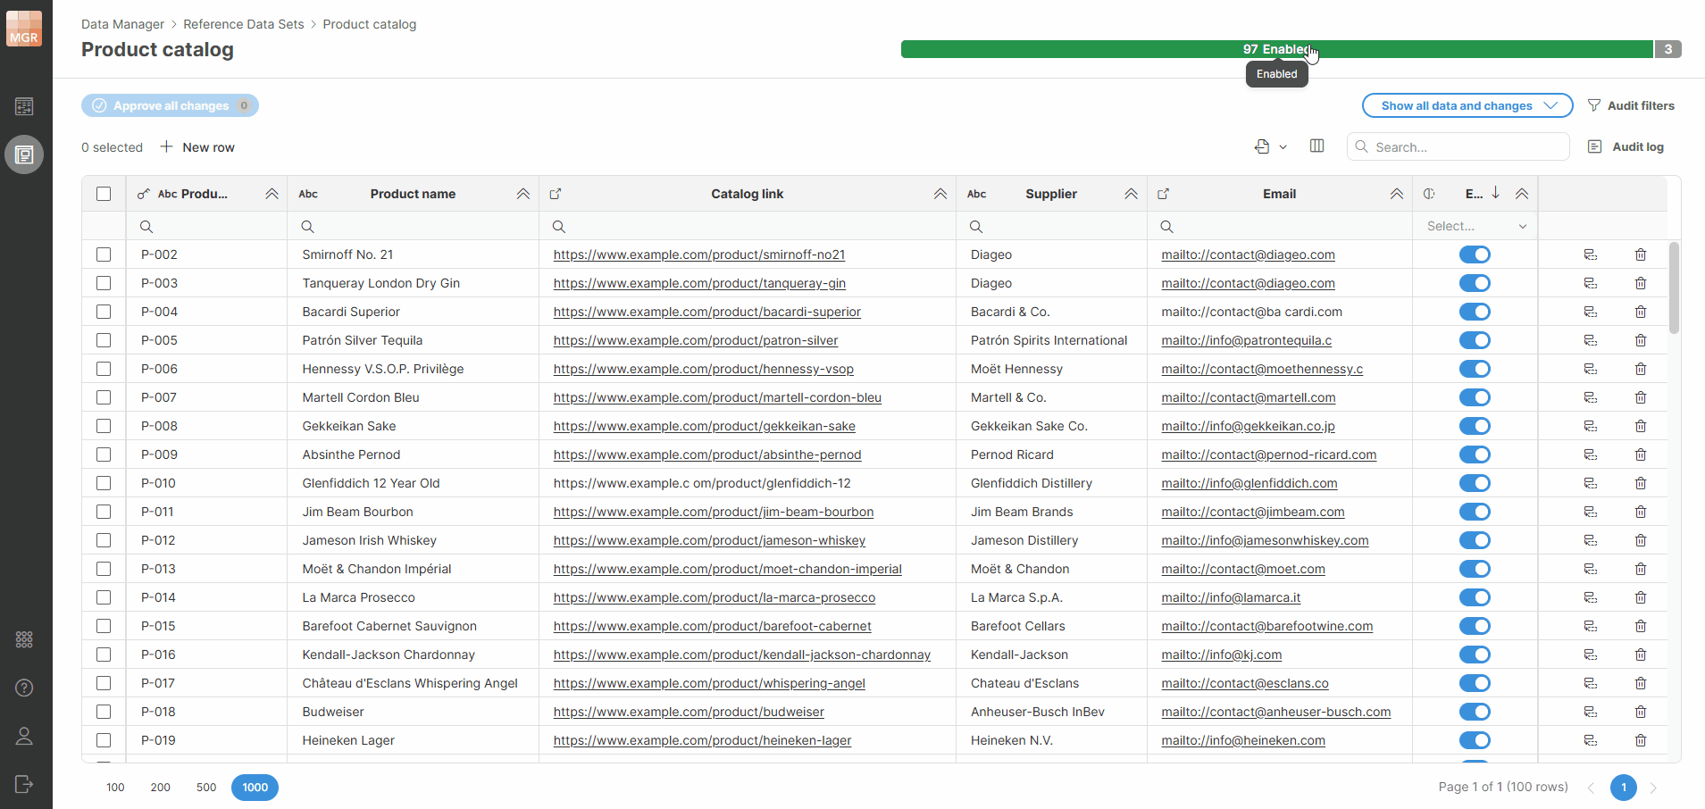Open the Smirnoff No. 21 catalog link

pos(698,254)
